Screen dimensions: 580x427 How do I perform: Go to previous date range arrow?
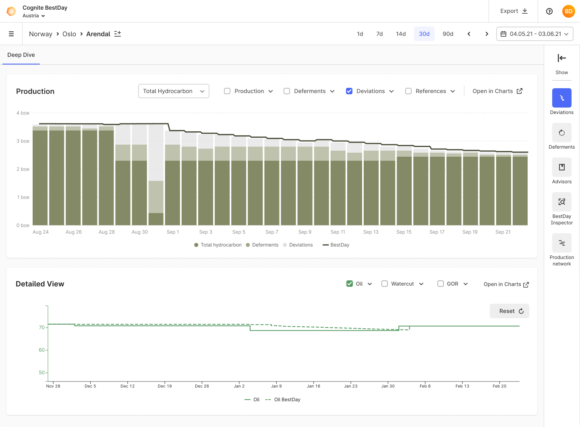[x=469, y=34]
